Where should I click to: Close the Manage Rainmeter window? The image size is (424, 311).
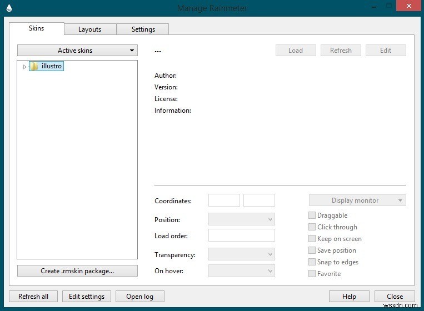tap(409, 6)
